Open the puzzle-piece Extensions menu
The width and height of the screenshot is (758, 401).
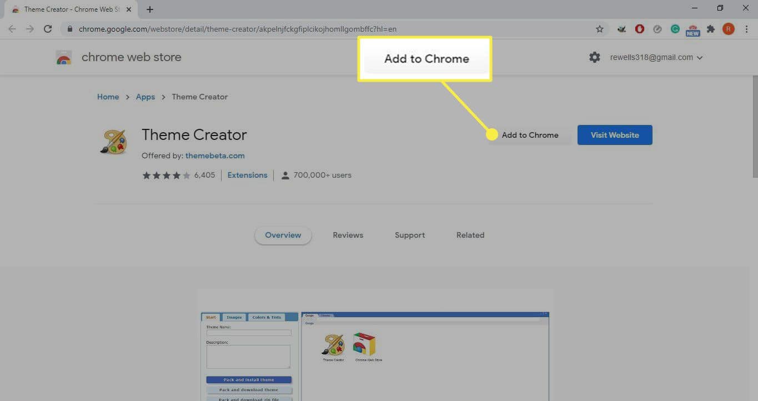(711, 29)
